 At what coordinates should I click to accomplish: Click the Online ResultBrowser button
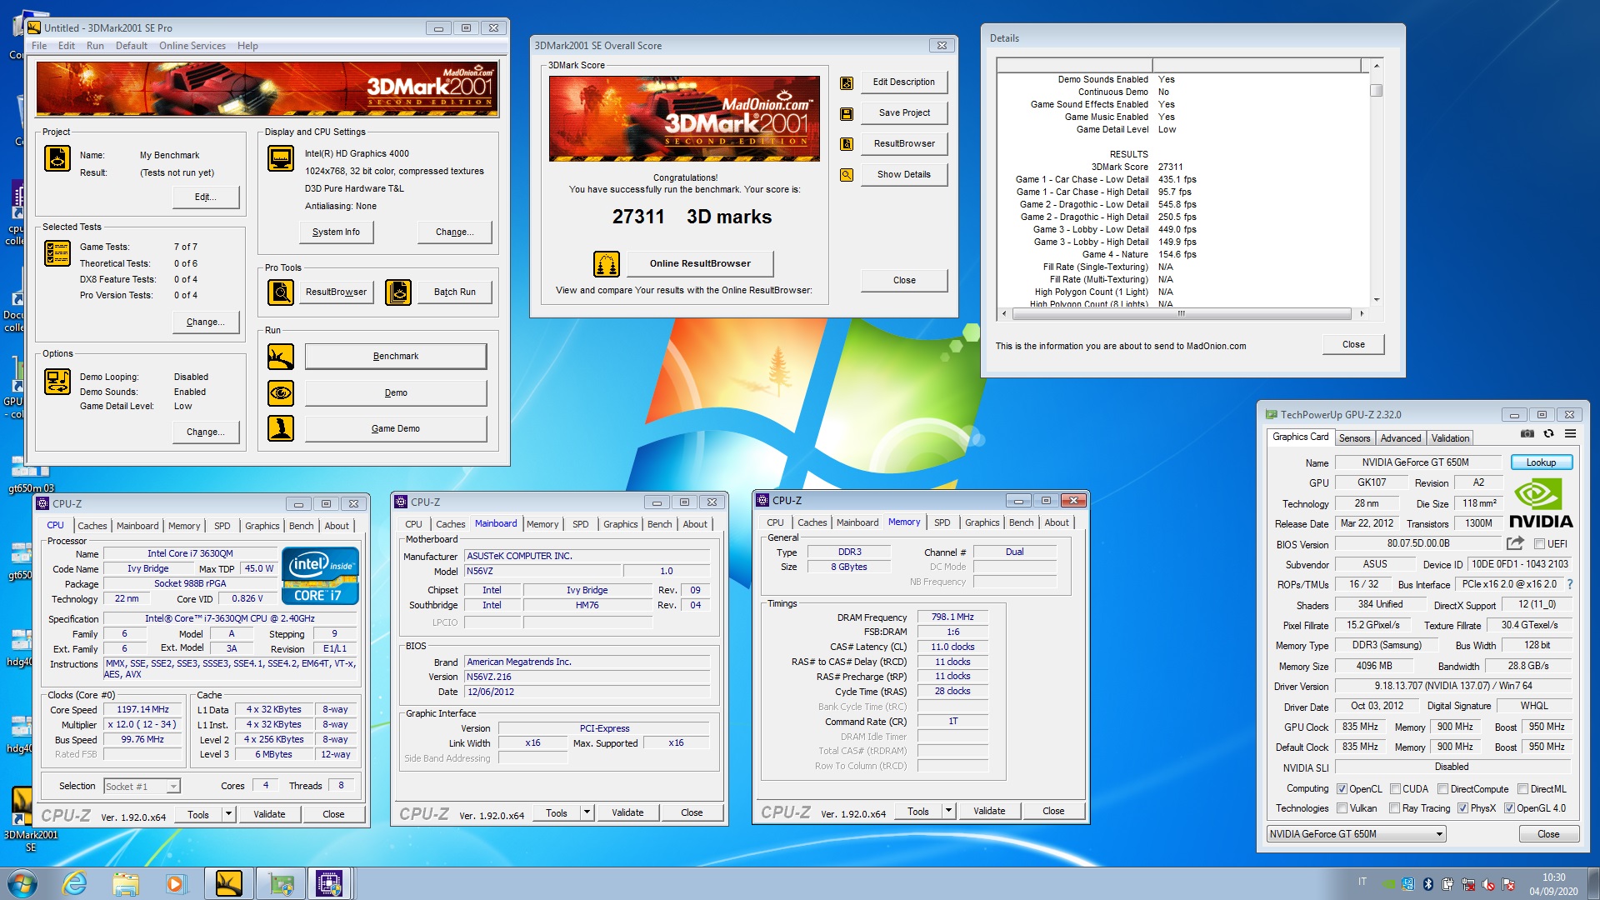700,264
